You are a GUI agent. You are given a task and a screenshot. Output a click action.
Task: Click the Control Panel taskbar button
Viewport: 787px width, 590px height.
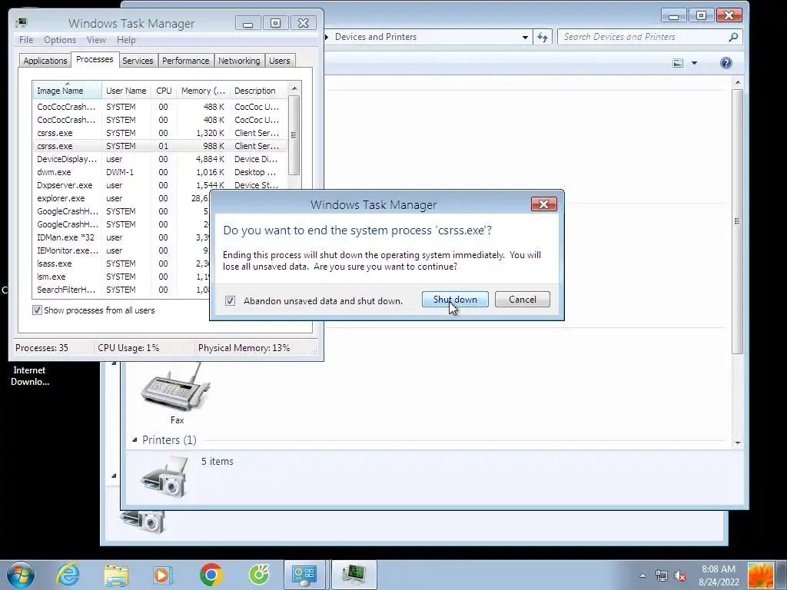304,575
